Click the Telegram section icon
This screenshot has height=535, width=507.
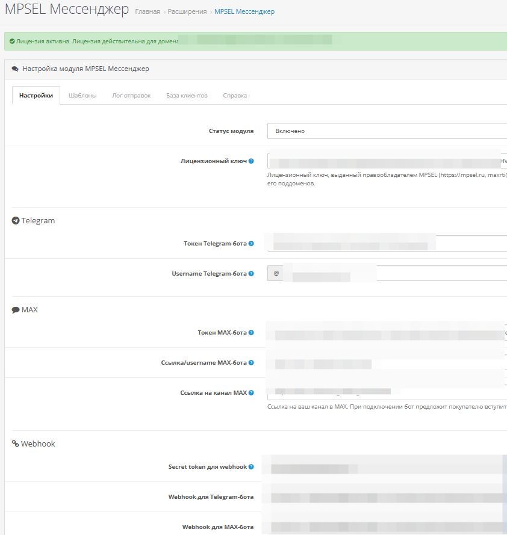tap(16, 221)
